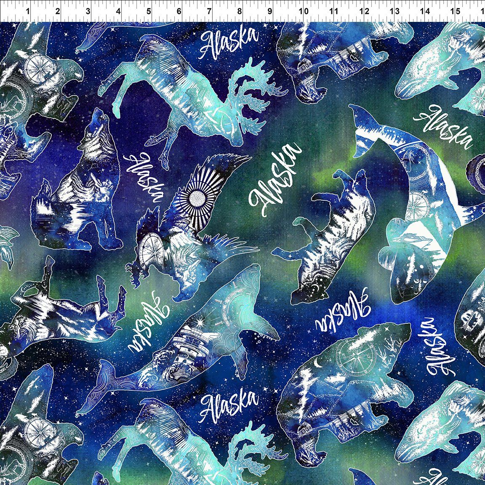Select the ruler number 14
Screen dimensions: 485x485
coord(425,11)
